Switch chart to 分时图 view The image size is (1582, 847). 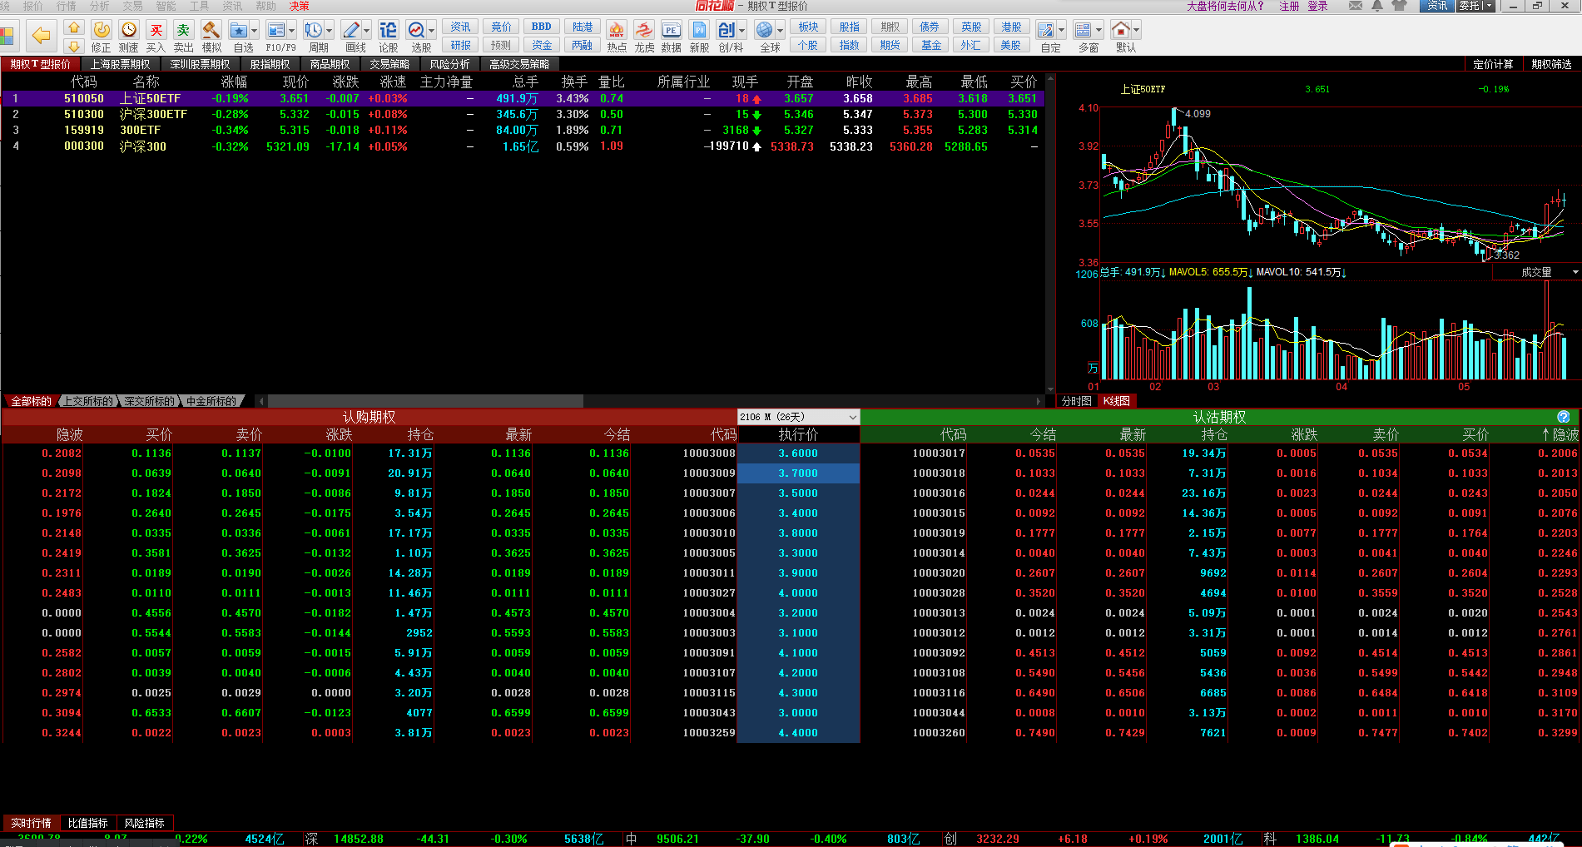pos(1076,401)
